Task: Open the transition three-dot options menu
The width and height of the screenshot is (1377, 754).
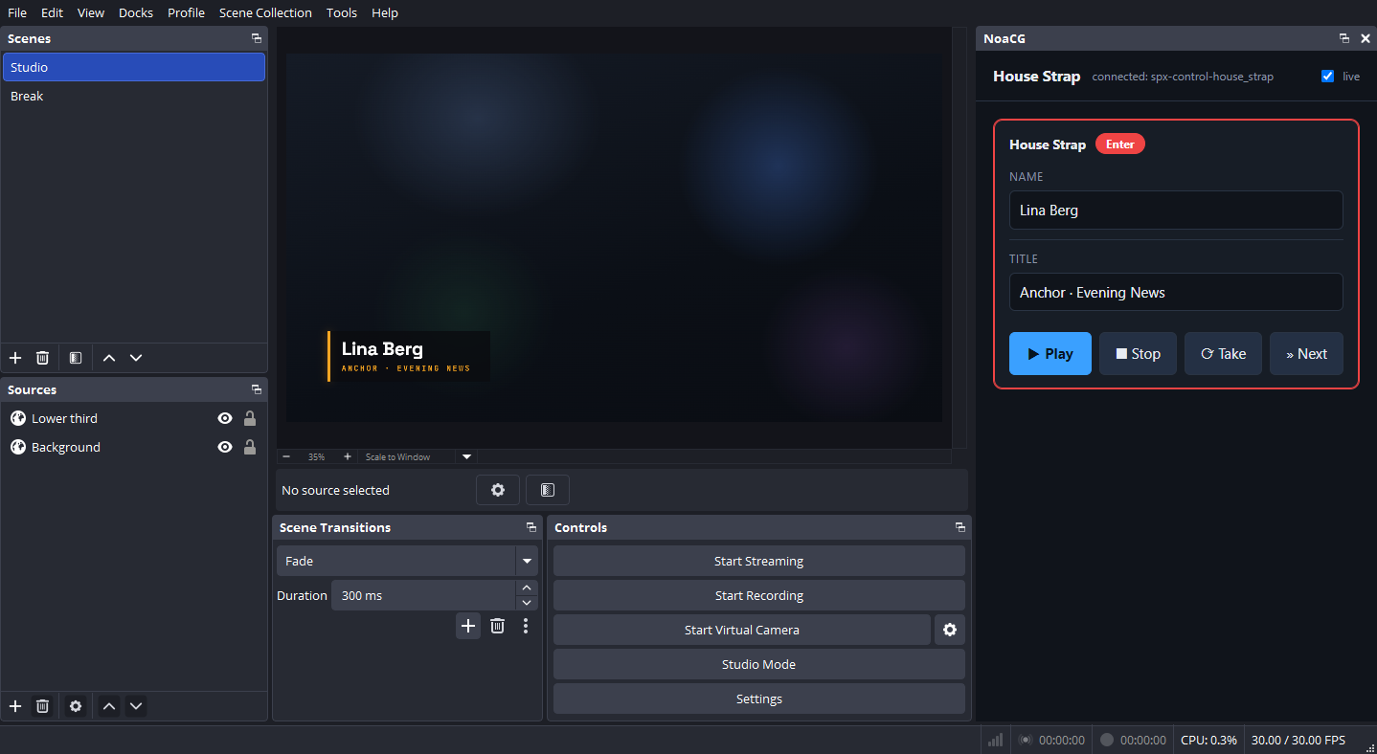Action: (x=526, y=626)
